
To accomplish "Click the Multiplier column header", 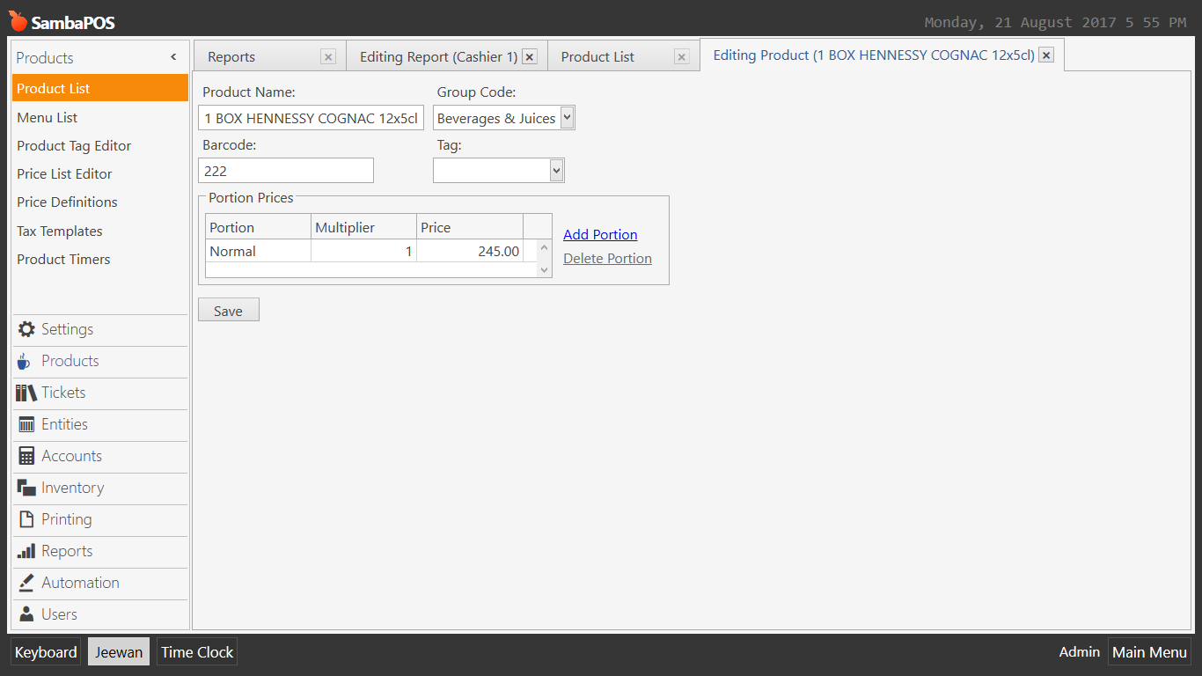I will coord(363,227).
